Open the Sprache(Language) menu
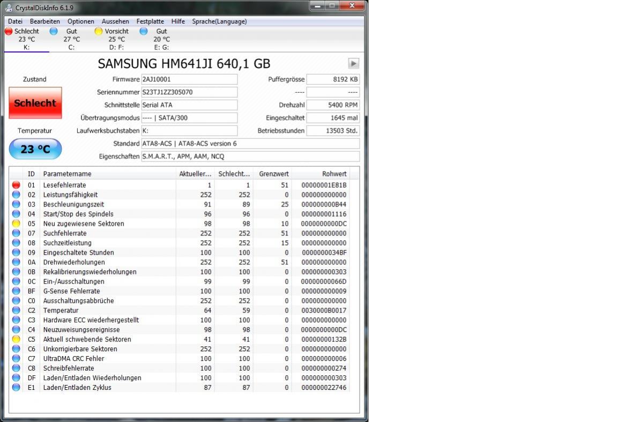 point(219,21)
